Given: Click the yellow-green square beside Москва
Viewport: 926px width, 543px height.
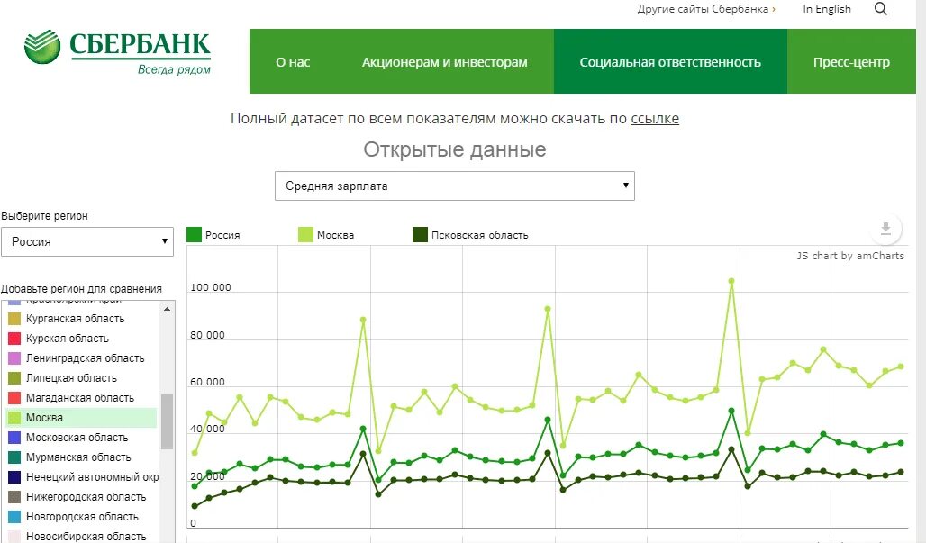Looking at the screenshot, I should tap(14, 417).
